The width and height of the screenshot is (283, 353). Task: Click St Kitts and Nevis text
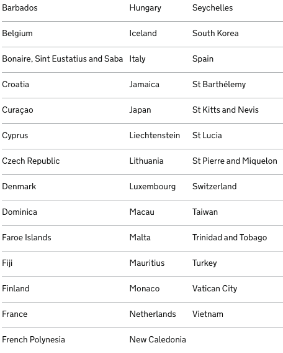[x=225, y=110]
